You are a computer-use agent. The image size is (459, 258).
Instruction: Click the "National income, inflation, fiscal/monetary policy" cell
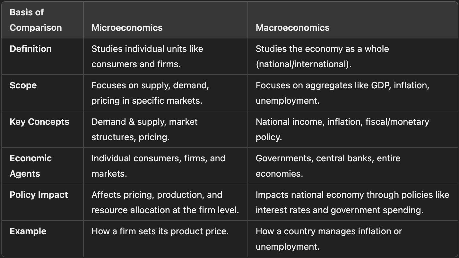click(342, 129)
